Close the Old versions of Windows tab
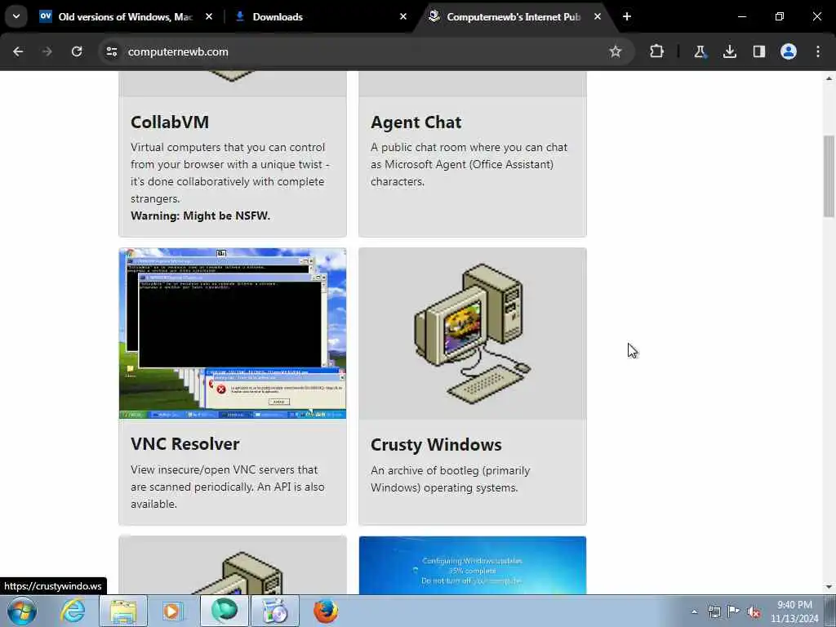836x627 pixels. tap(209, 16)
